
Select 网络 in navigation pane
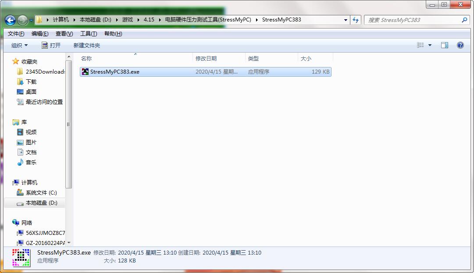[22, 223]
